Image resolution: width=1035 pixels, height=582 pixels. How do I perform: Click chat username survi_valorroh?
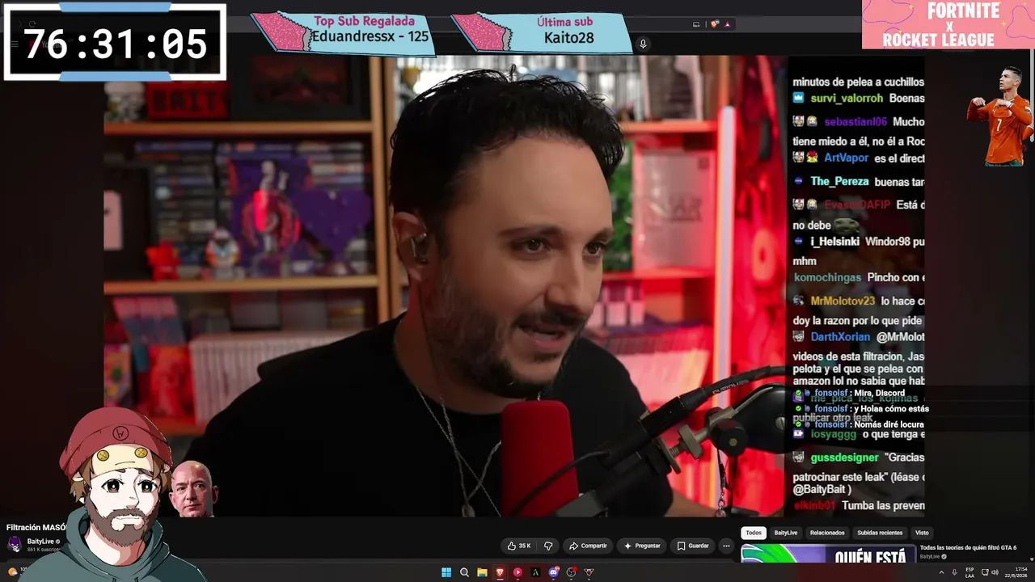[847, 99]
